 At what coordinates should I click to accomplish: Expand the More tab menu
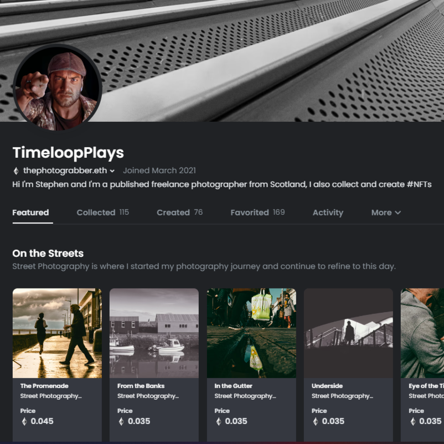point(386,213)
